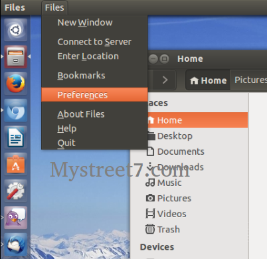Click the Home path bar button
This screenshot has height=259, width=267.
click(x=208, y=80)
